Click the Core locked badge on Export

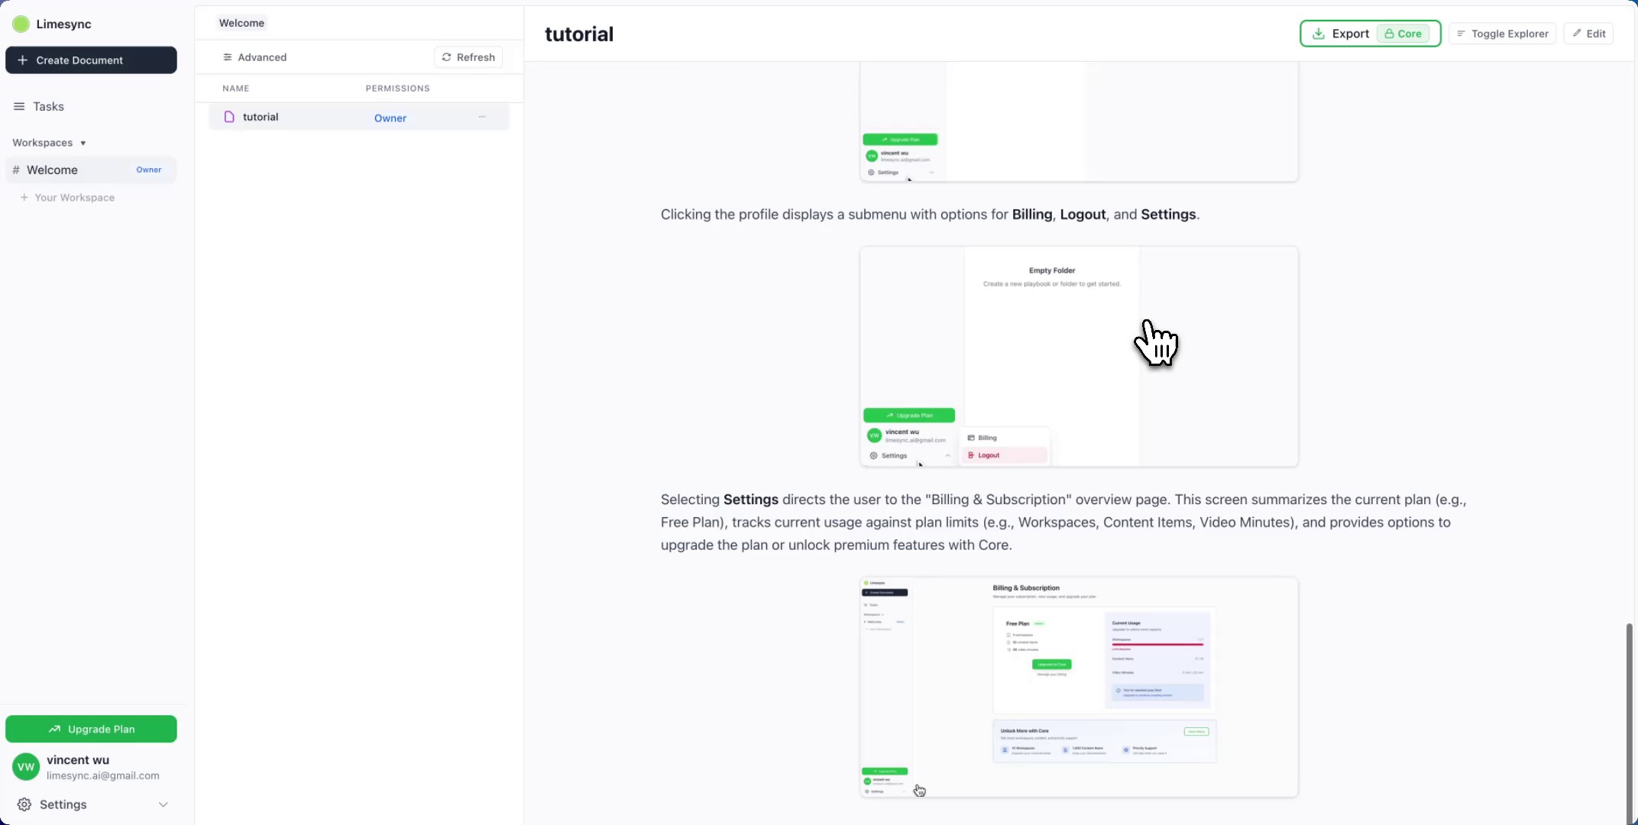point(1403,34)
